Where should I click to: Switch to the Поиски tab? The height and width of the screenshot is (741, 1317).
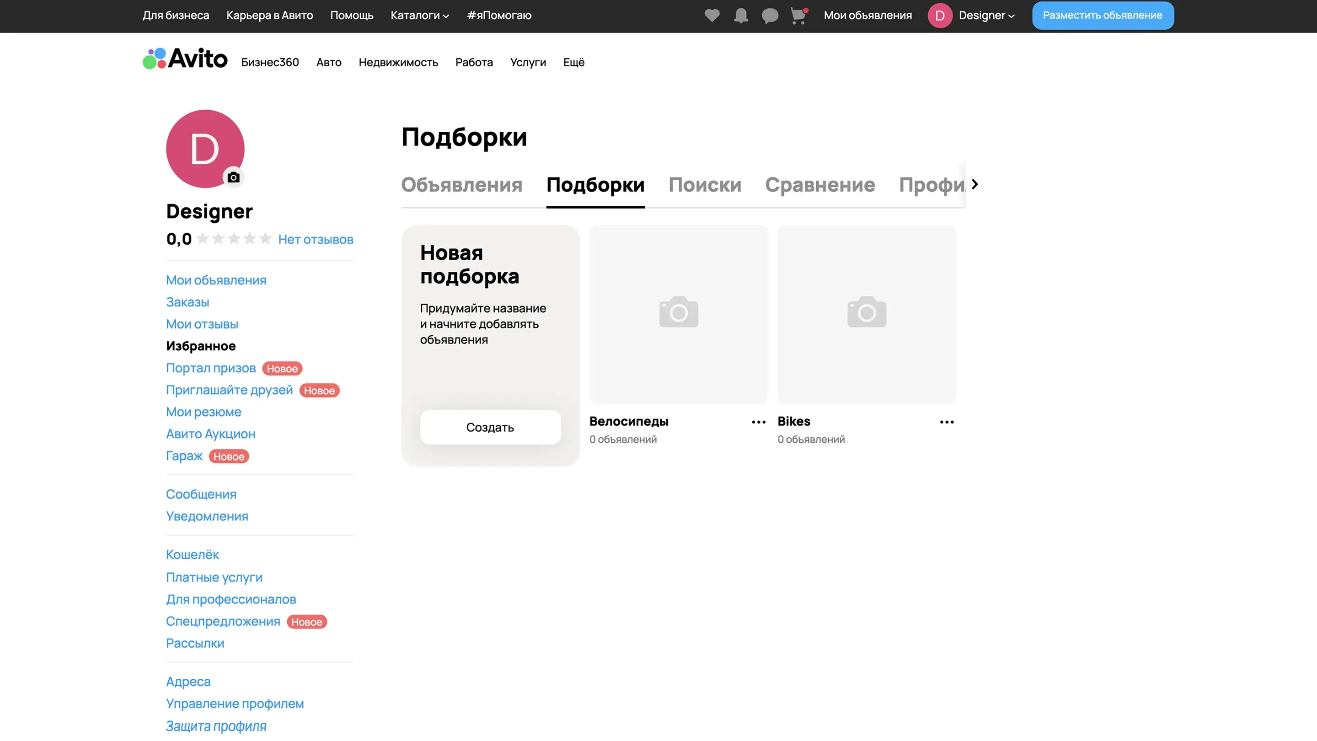705,185
